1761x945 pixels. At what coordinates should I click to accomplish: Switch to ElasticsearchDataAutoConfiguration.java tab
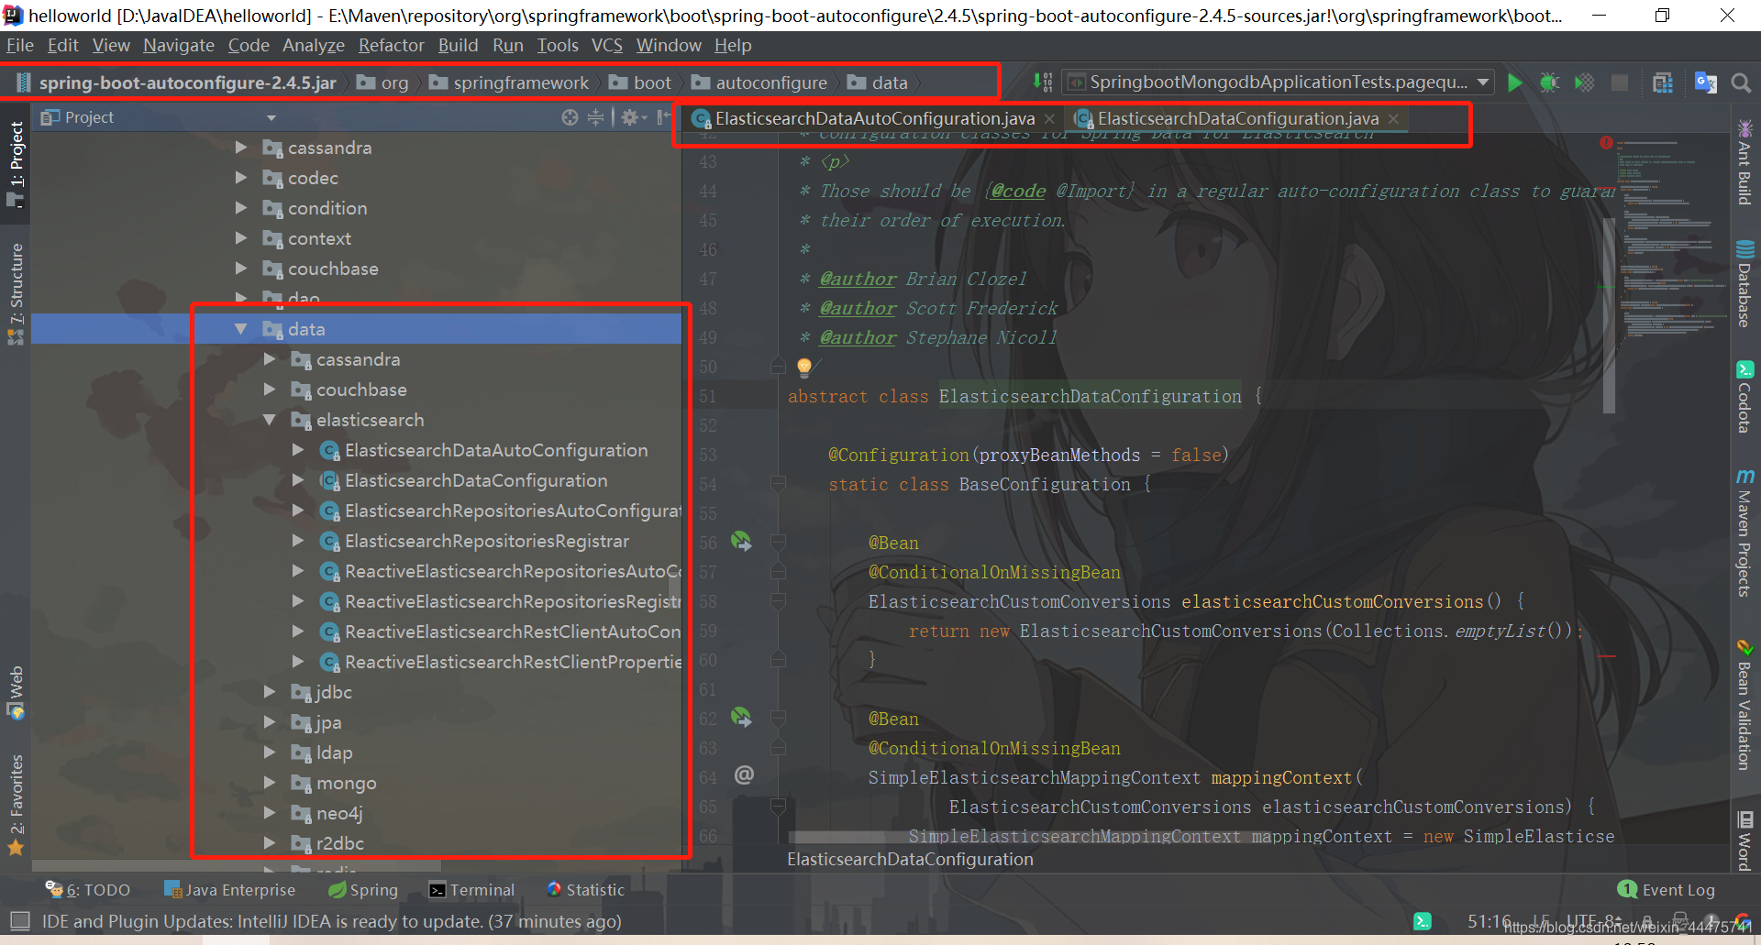pos(874,118)
